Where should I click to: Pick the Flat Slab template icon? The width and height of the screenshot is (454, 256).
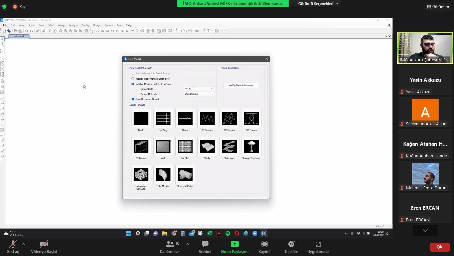click(185, 147)
